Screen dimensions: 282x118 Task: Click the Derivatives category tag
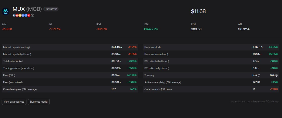(x=51, y=9)
